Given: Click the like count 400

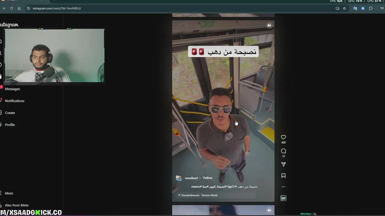Looking at the screenshot, I should pyautogui.click(x=283, y=142).
